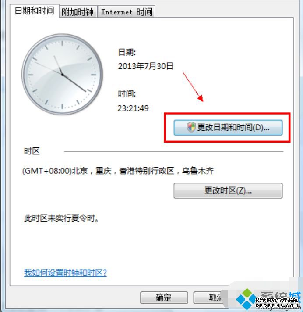This screenshot has width=303, height=312.
Task: Select the date value 2013年7月30日
Action: 145,66
